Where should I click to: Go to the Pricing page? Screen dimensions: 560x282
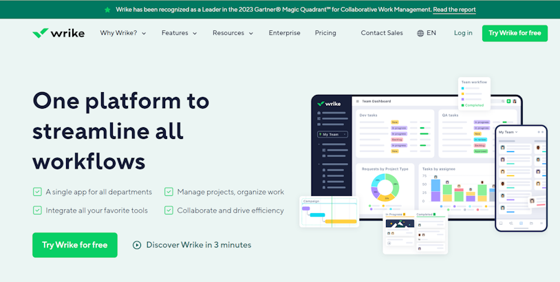[x=325, y=33]
